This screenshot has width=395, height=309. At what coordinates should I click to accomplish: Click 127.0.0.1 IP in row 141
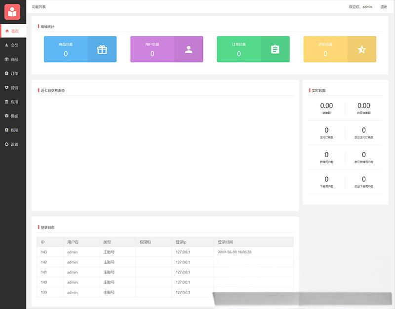click(183, 272)
